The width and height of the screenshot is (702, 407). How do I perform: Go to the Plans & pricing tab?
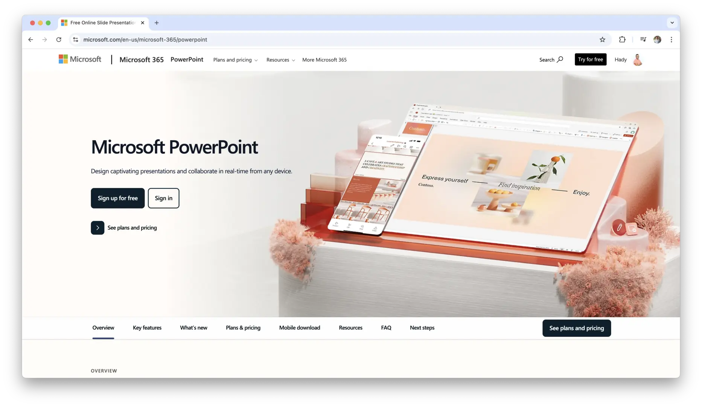click(243, 327)
